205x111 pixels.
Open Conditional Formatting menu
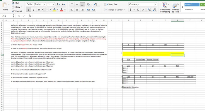[165, 8]
